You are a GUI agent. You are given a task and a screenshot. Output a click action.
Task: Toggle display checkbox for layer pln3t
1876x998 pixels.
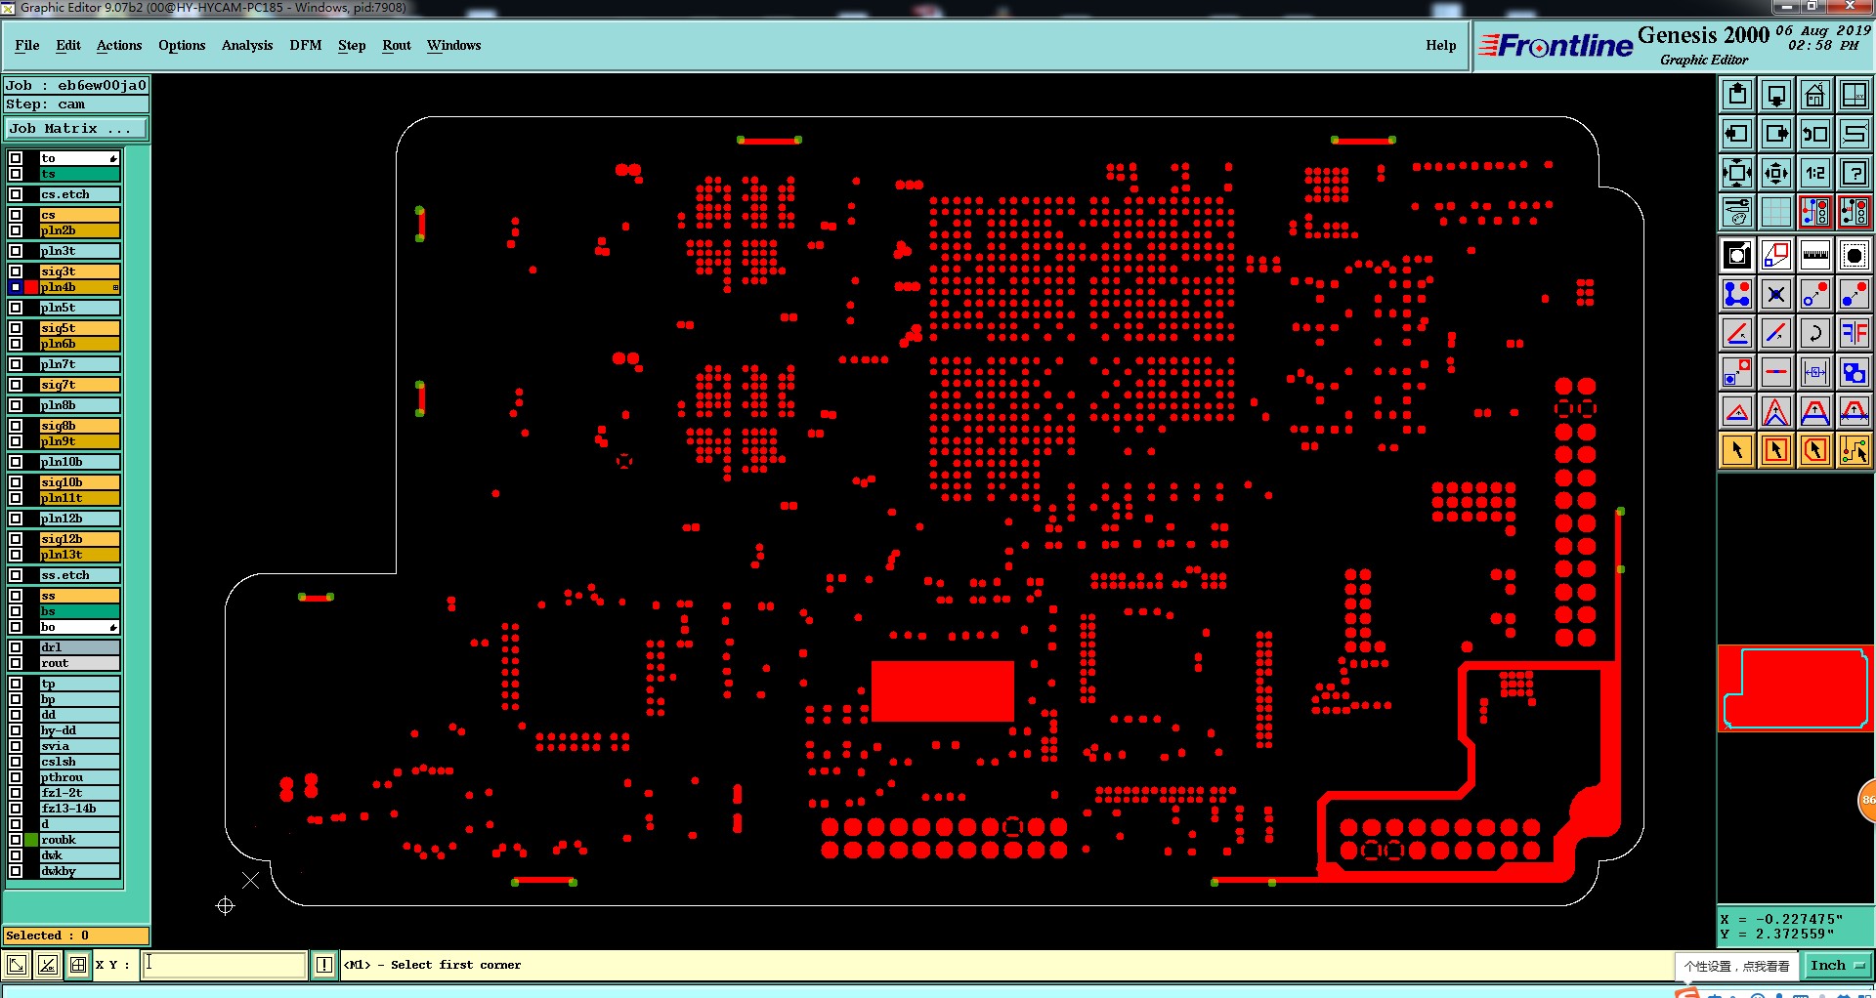(16, 251)
